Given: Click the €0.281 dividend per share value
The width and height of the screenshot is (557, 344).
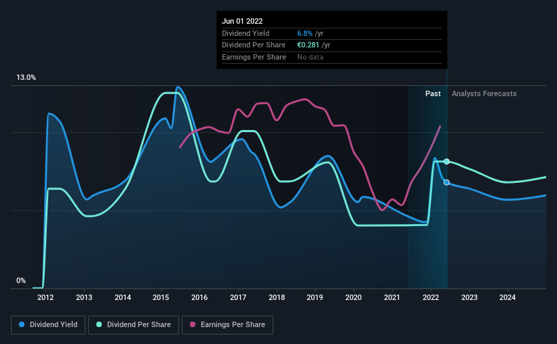Looking at the screenshot, I should coord(308,45).
